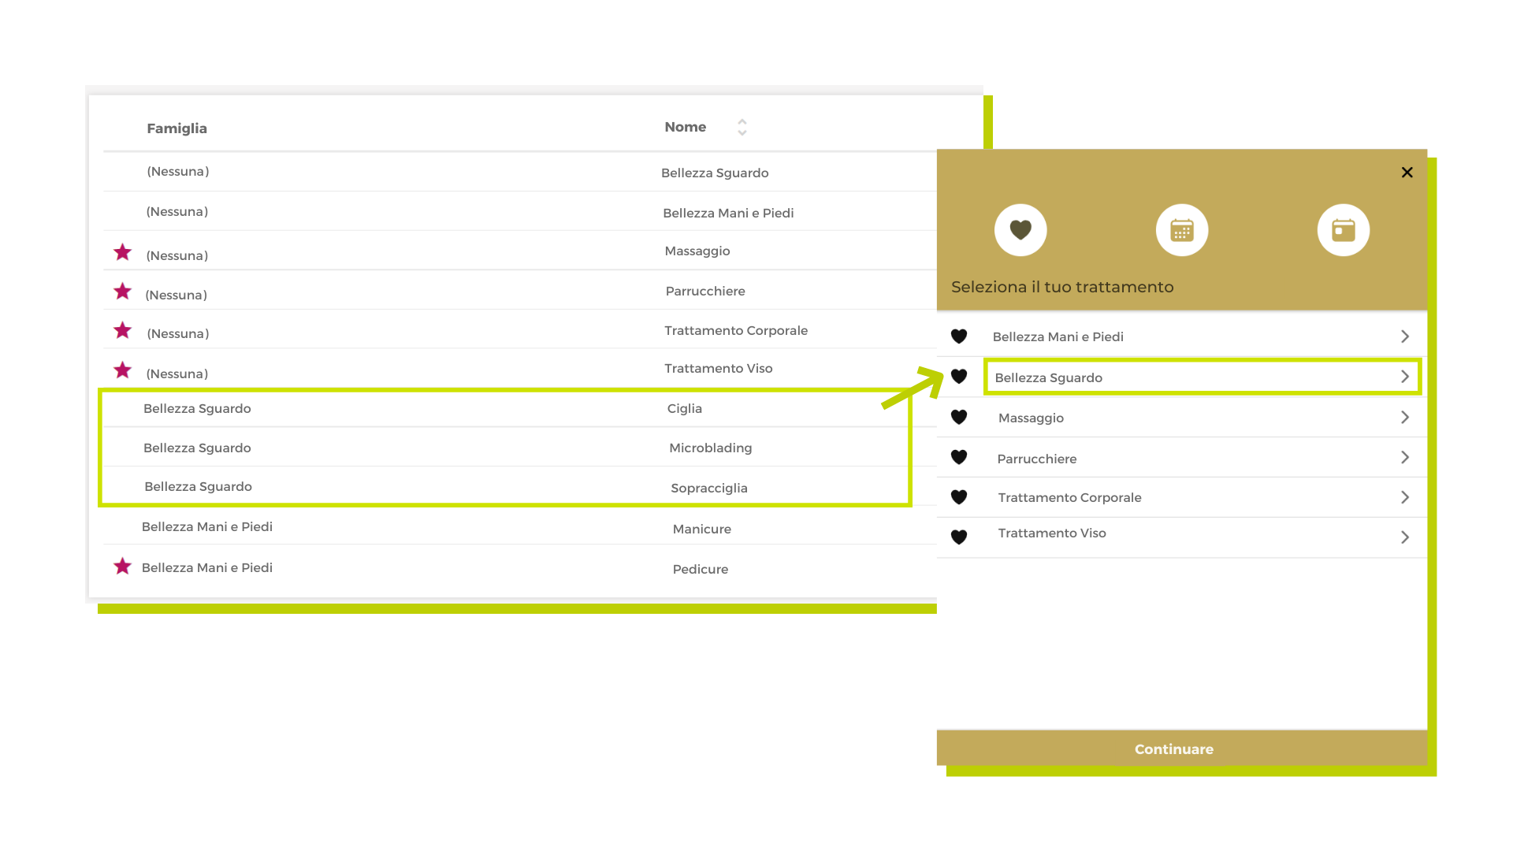Screen dimensions: 1513x851
Task: Click heart icon beside Trattamento Corporale option
Action: pyautogui.click(x=959, y=497)
